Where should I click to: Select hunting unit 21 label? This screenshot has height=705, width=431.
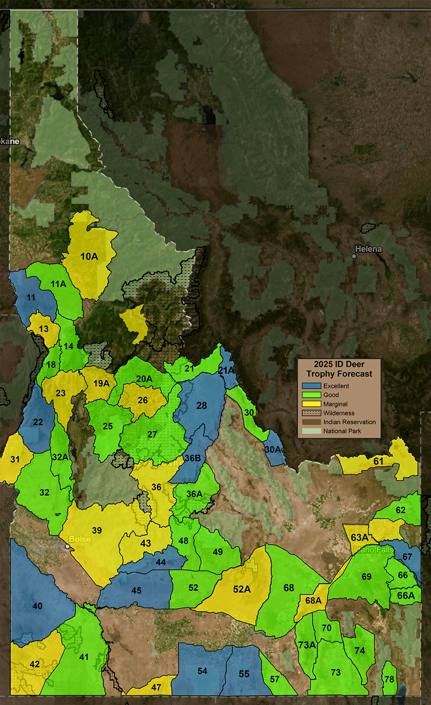[189, 368]
